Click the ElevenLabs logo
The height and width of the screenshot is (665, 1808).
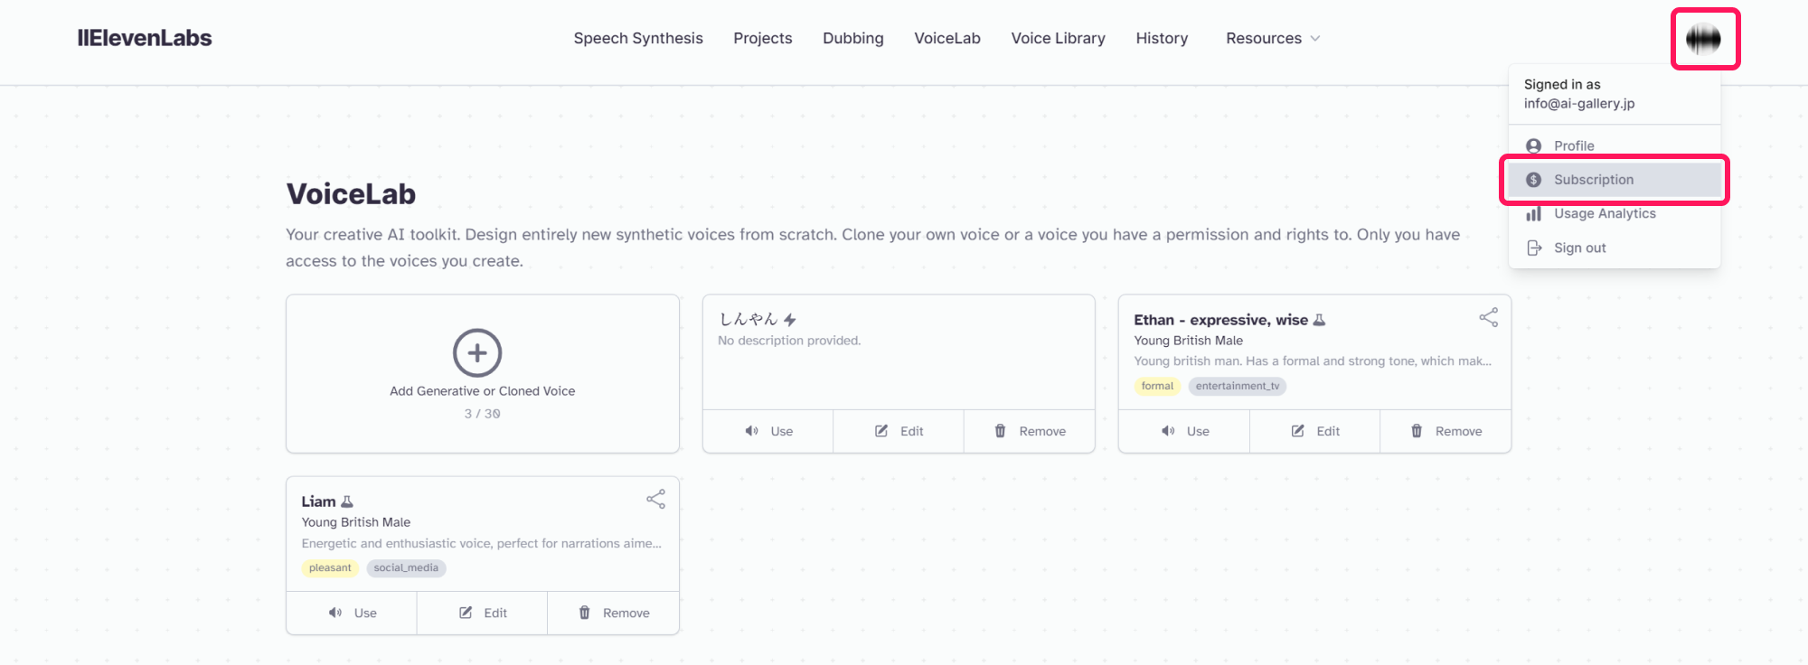[145, 38]
